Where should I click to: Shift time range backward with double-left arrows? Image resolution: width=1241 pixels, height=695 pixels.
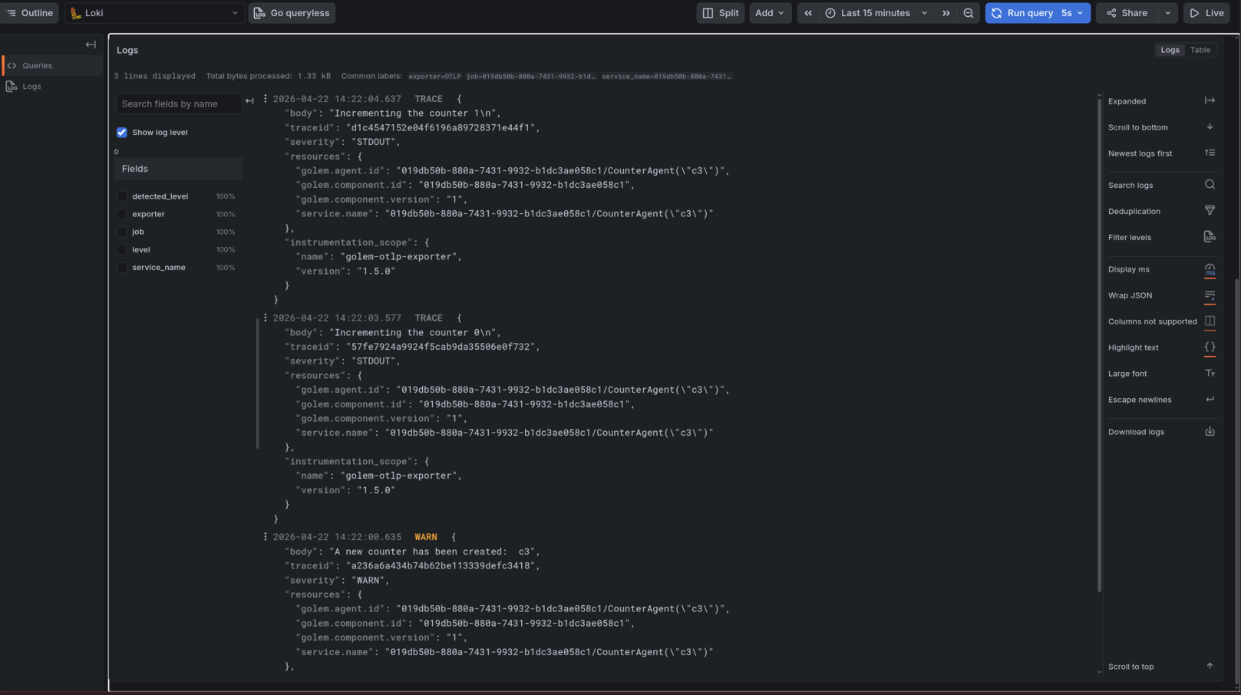click(x=808, y=13)
